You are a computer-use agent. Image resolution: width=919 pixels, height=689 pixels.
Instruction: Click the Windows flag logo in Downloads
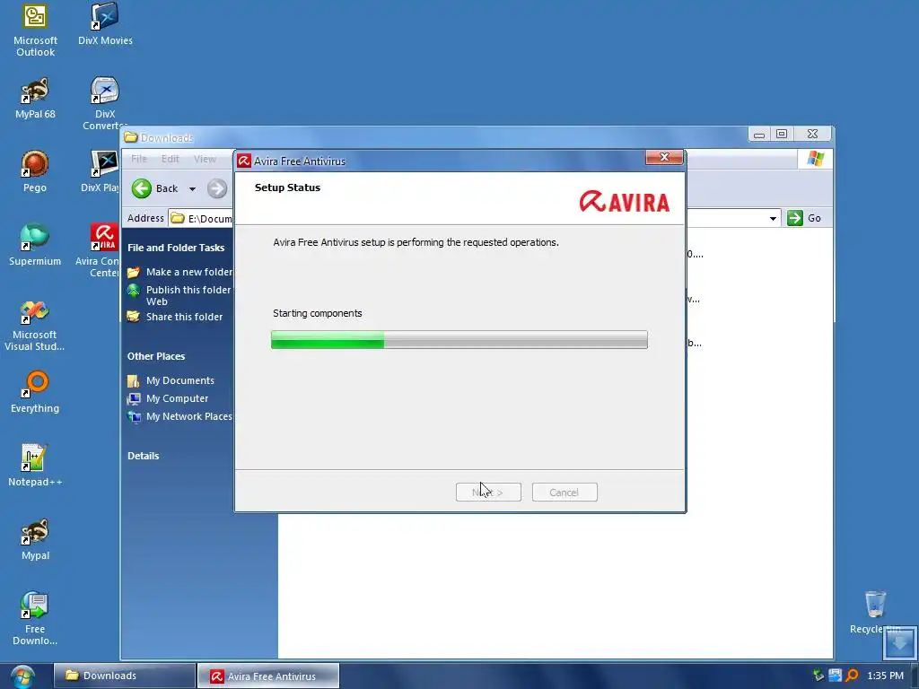(815, 159)
